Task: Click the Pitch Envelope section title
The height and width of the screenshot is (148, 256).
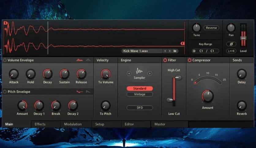Action: [19, 92]
